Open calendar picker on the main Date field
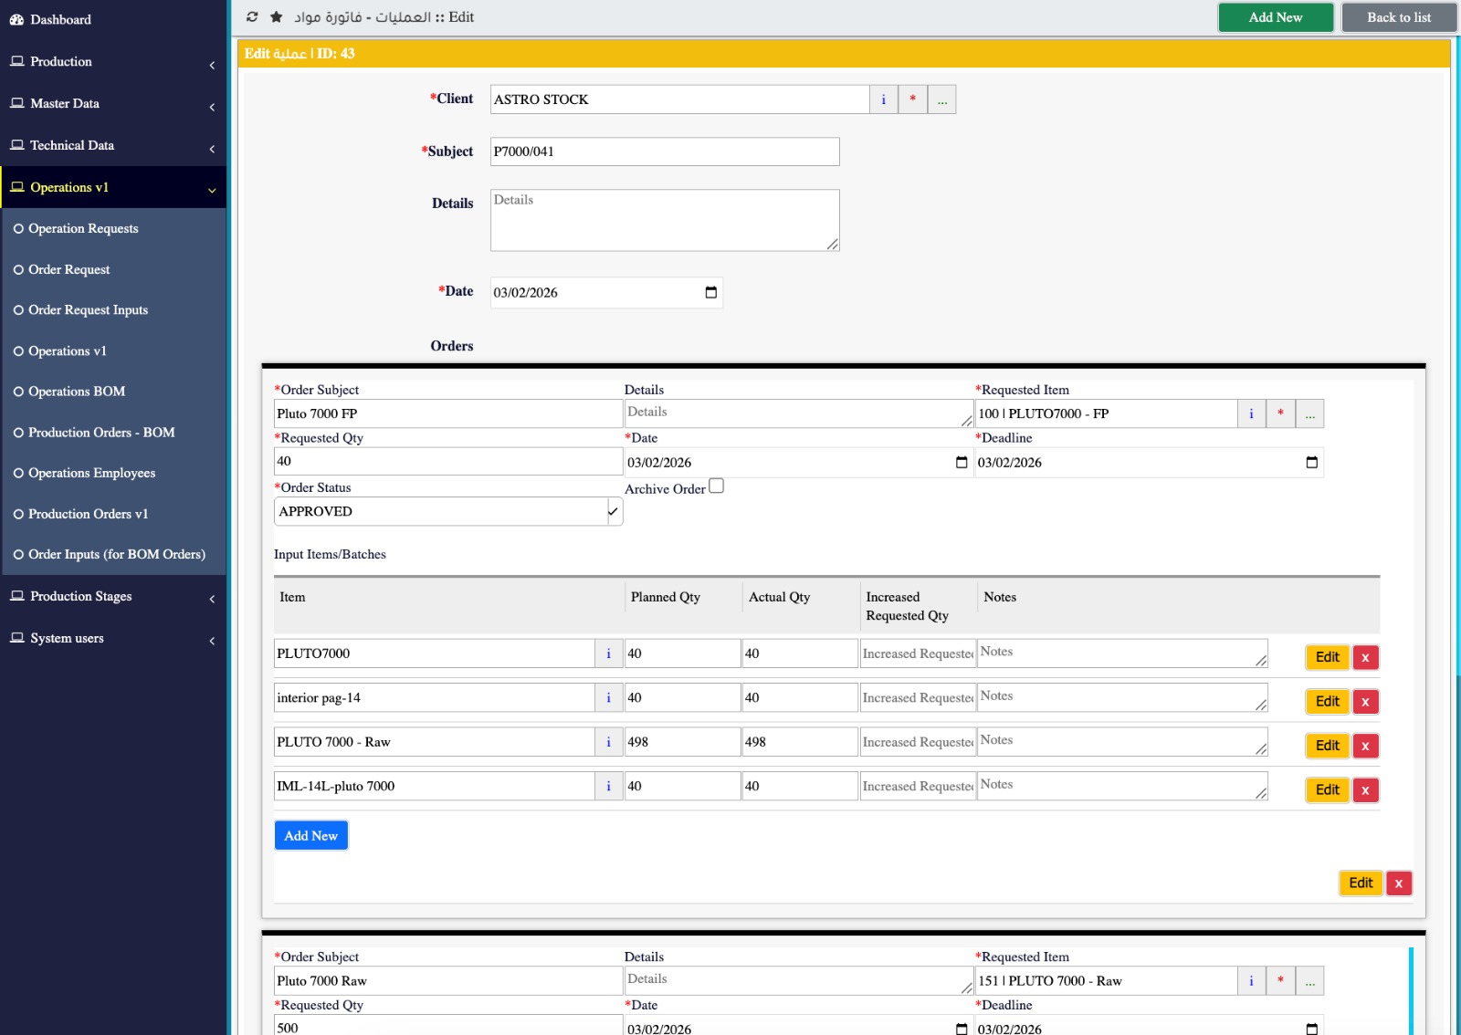Screen dimensions: 1461x1035 pyautogui.click(x=710, y=293)
